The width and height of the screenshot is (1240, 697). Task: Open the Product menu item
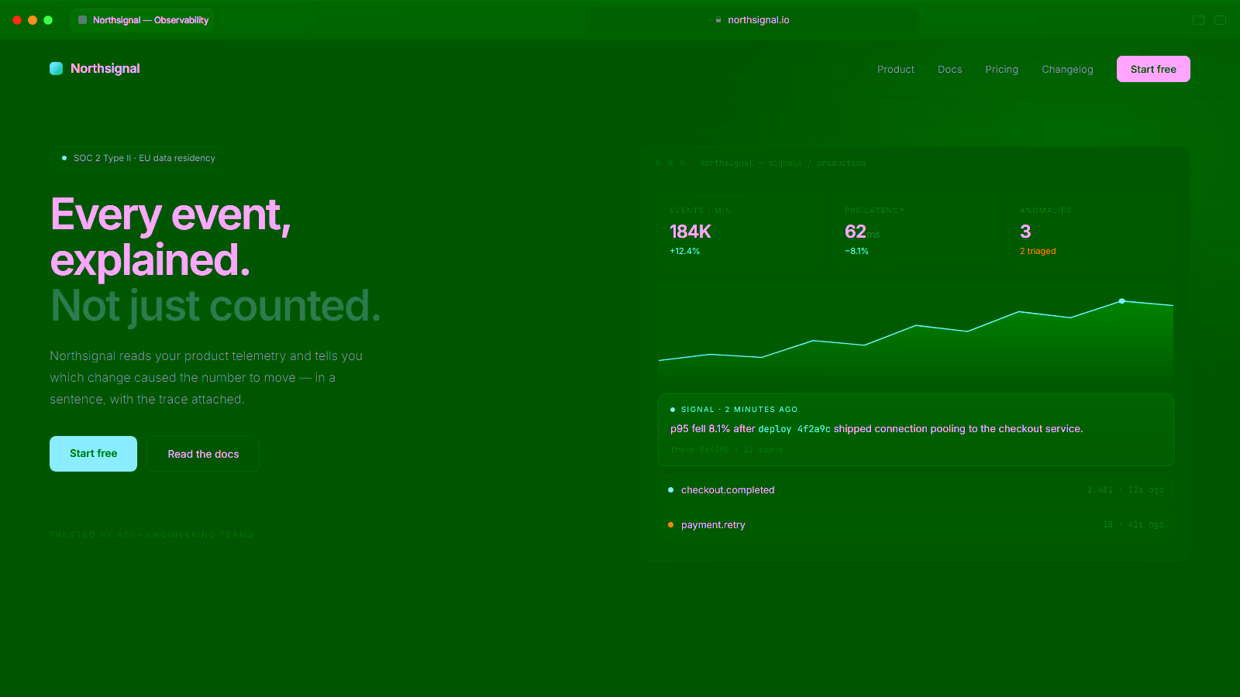point(896,69)
